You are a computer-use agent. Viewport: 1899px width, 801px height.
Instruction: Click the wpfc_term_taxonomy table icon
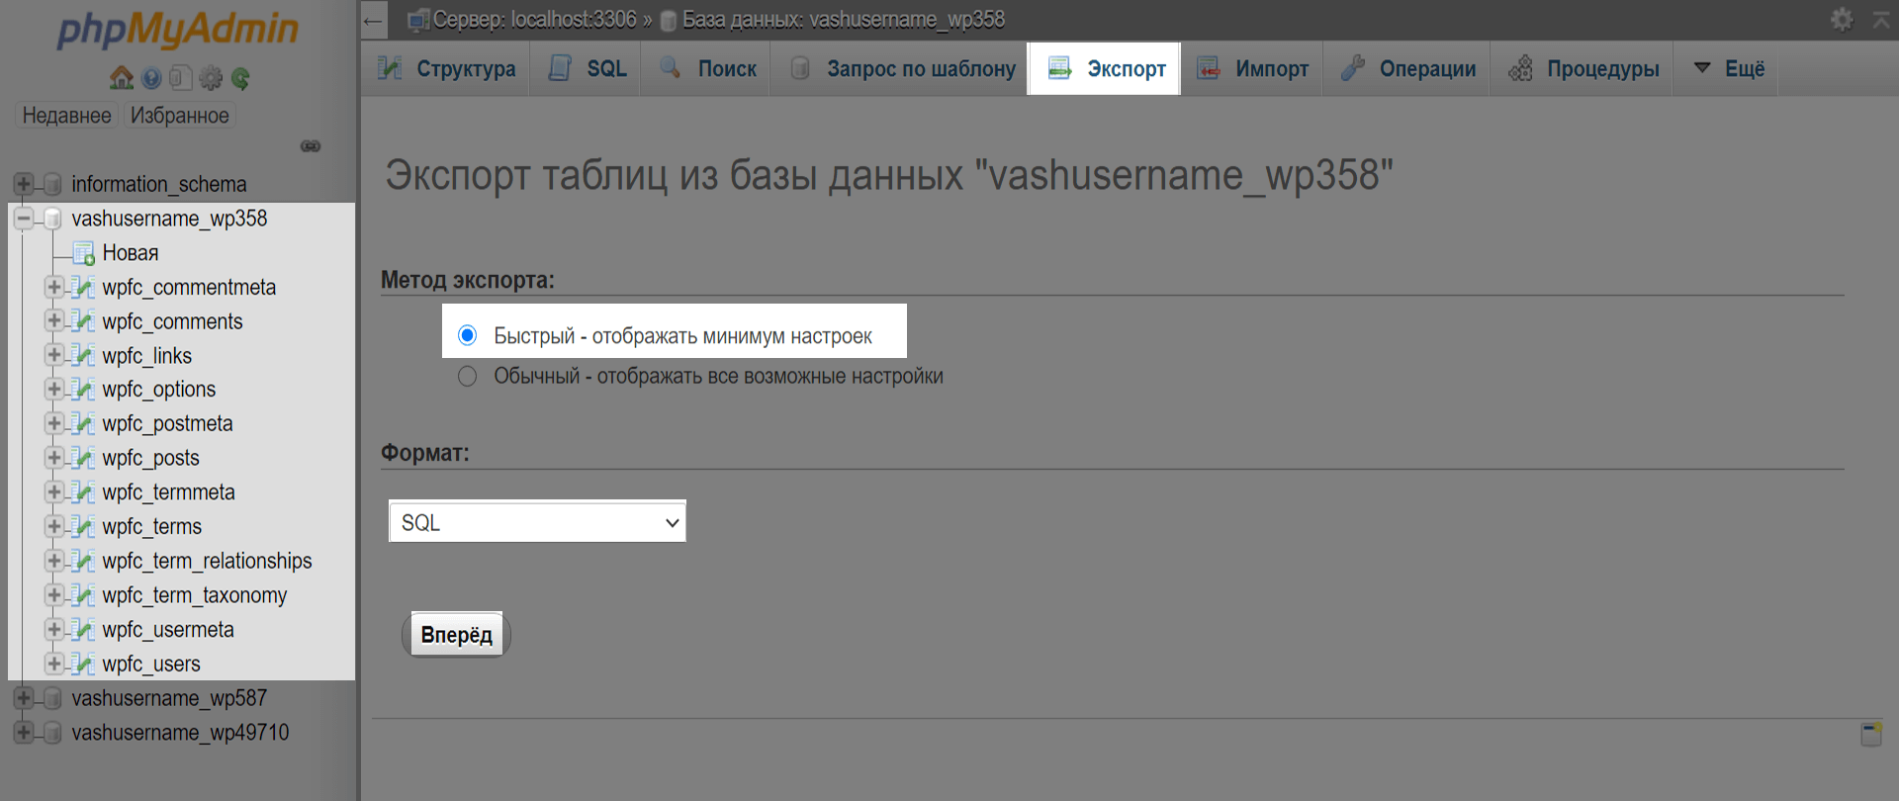coord(84,595)
